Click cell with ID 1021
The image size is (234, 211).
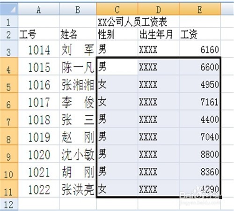[39, 171]
